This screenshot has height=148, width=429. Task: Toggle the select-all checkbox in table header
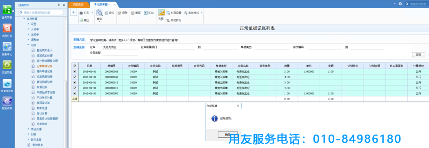click(x=75, y=66)
